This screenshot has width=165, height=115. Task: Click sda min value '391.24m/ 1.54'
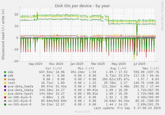[83, 72]
